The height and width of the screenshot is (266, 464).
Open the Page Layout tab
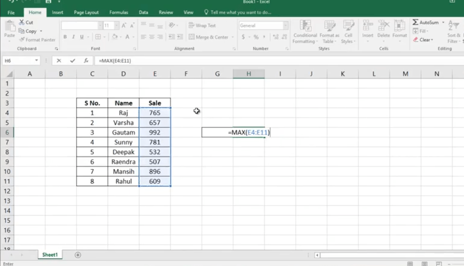[86, 12]
